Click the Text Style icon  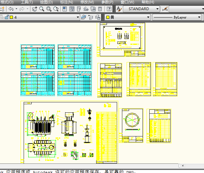point(119,9)
